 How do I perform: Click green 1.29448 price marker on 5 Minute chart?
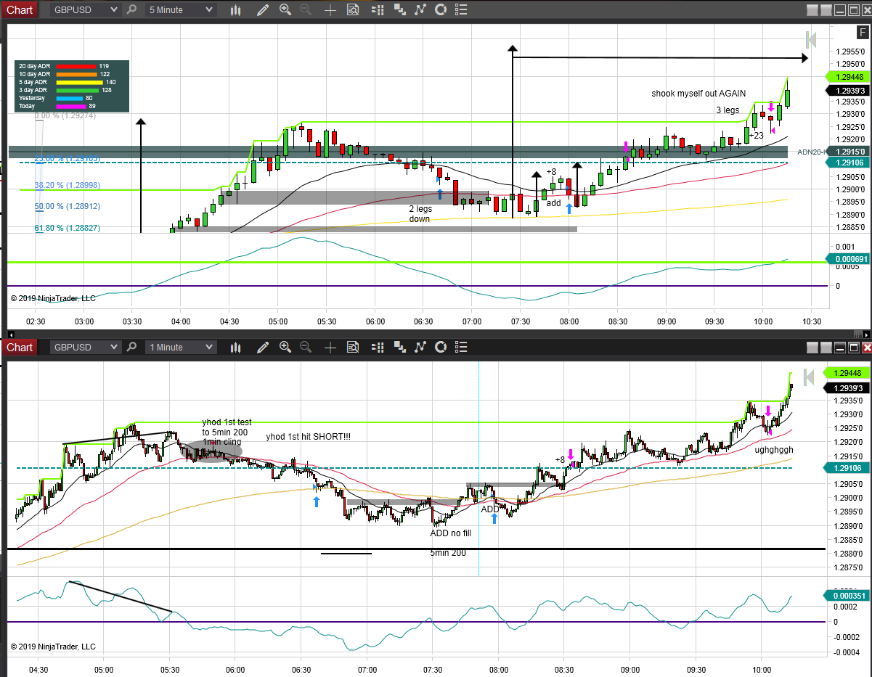(848, 76)
